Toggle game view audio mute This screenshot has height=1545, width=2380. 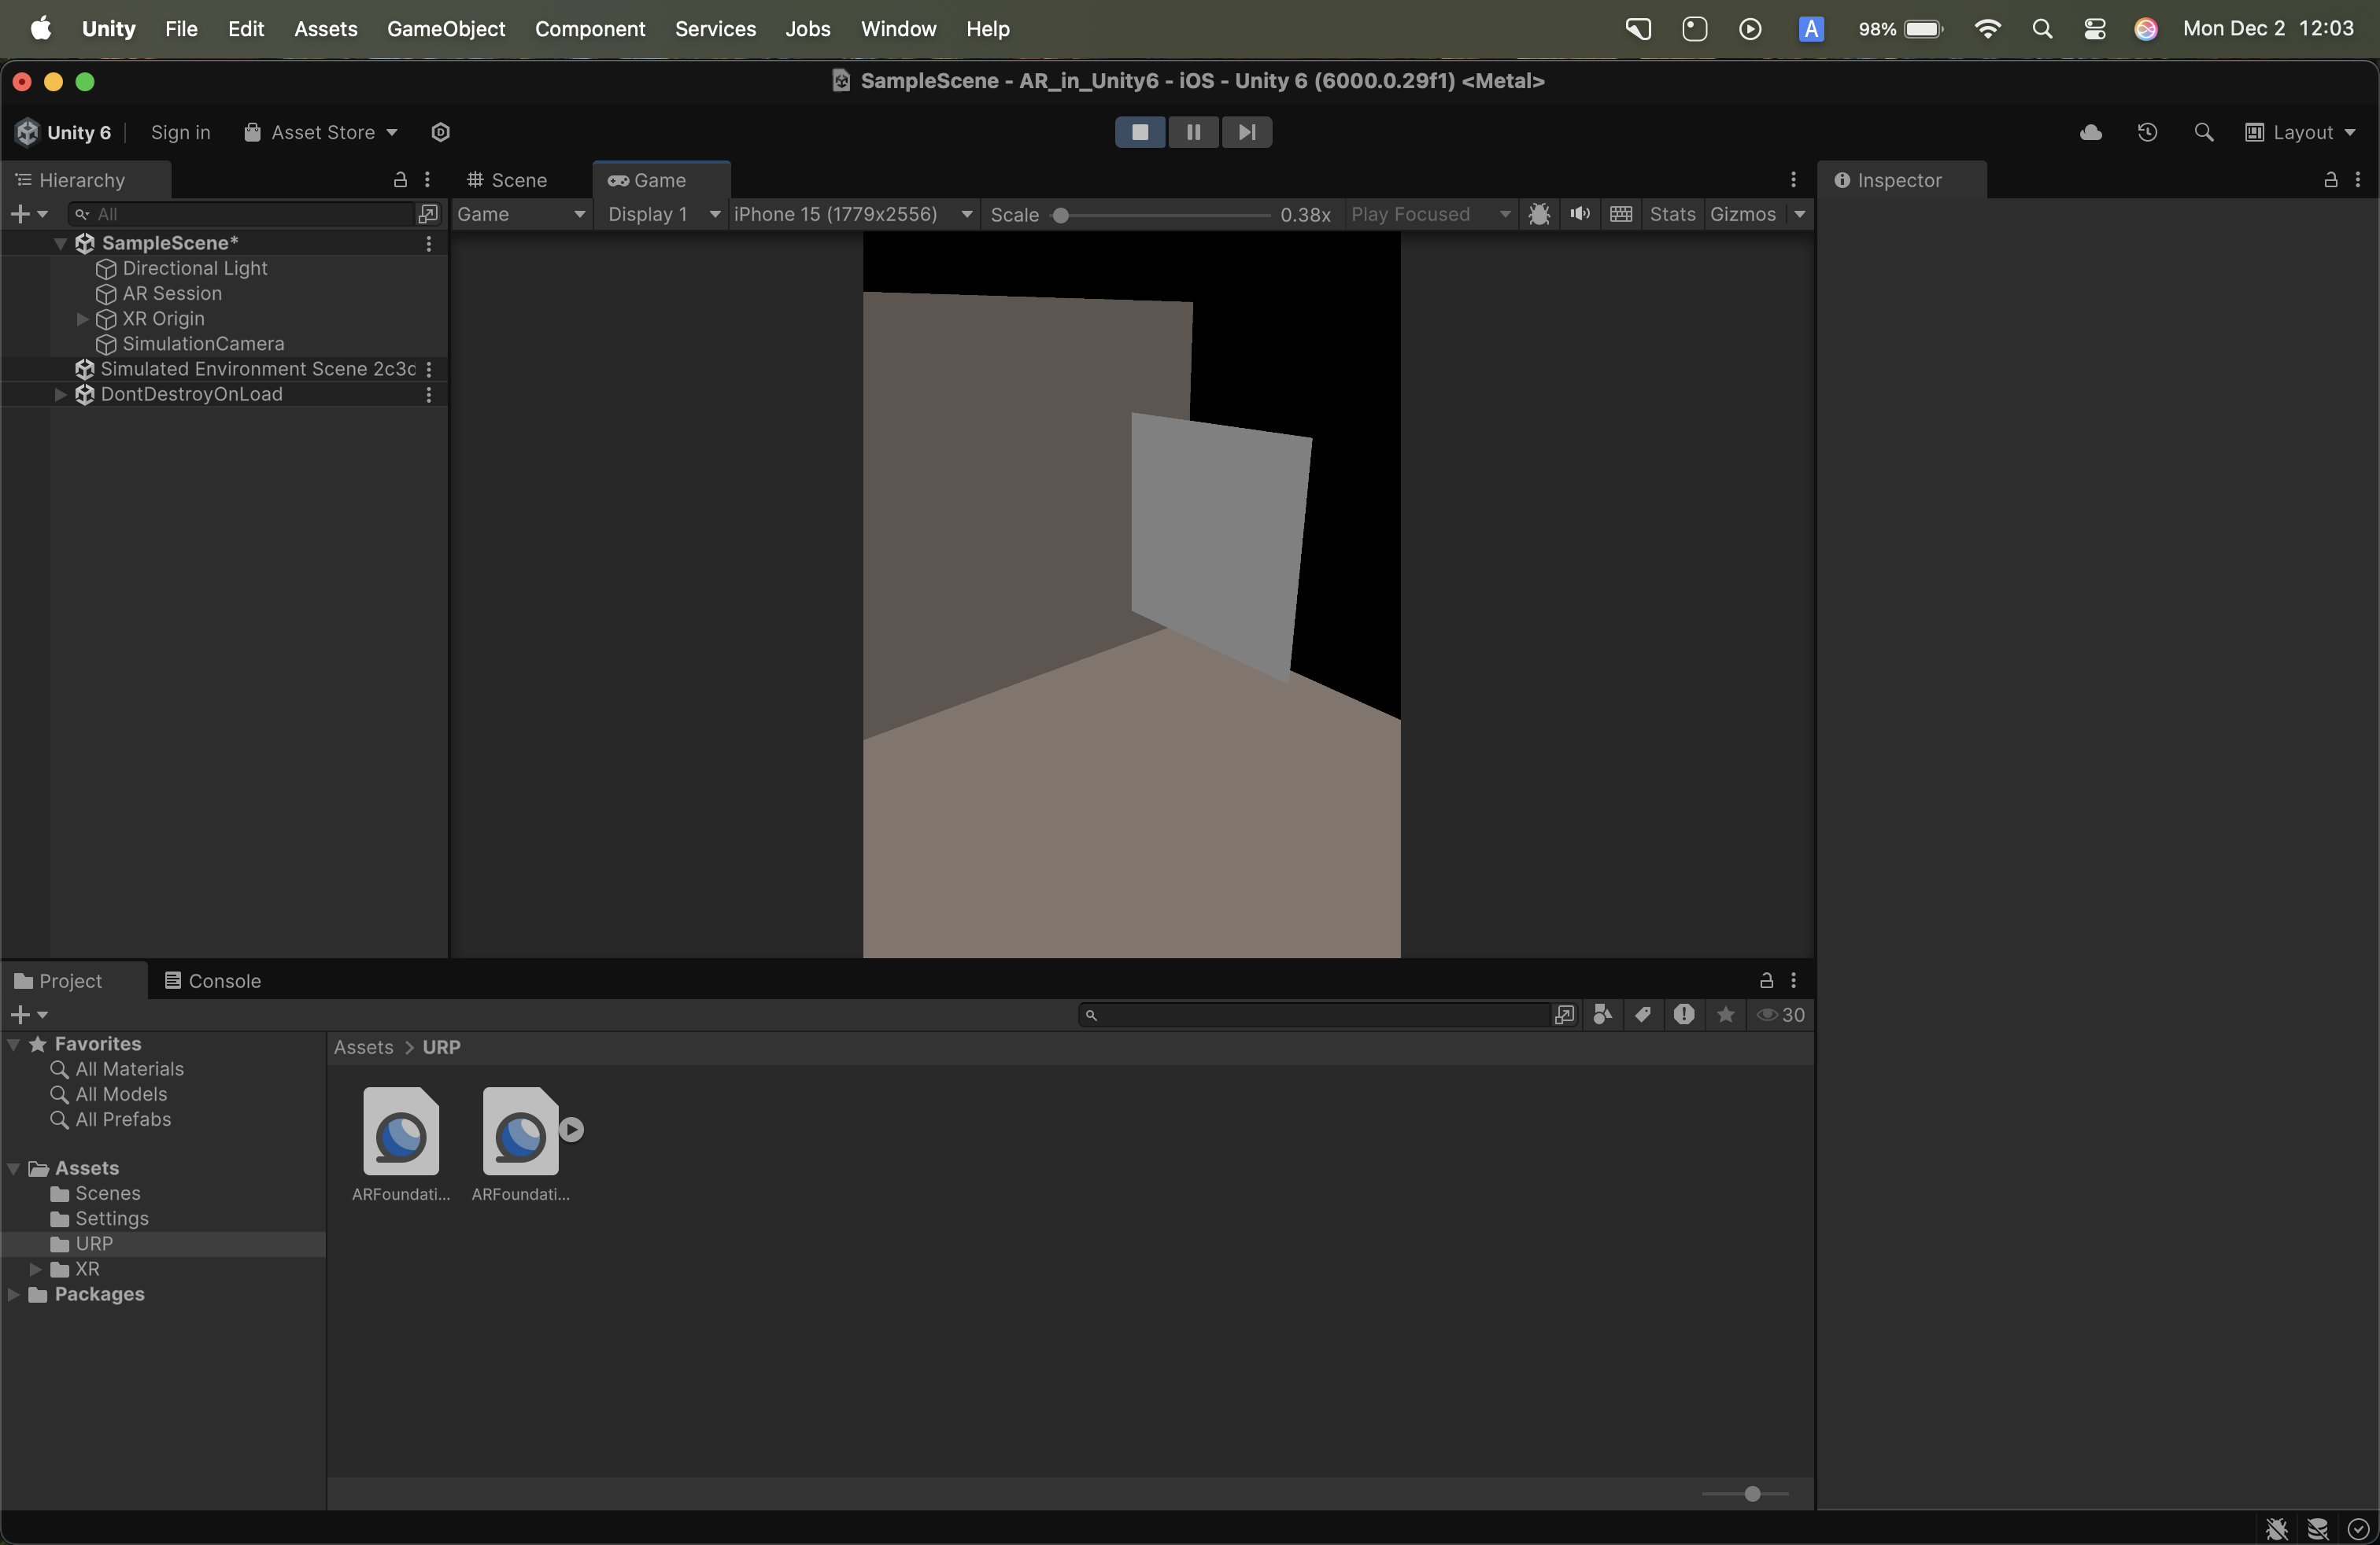point(1579,214)
